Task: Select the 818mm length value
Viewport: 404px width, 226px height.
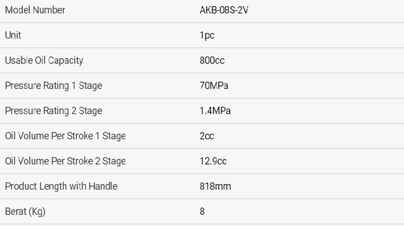Action: tap(215, 186)
